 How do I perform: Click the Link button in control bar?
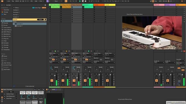click(x=8, y=1)
